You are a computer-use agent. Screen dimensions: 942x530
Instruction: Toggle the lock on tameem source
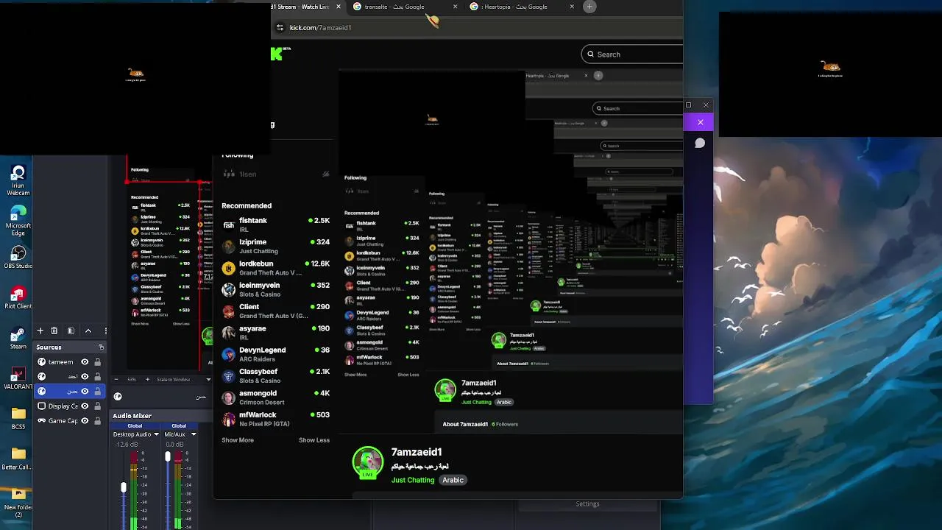(97, 362)
